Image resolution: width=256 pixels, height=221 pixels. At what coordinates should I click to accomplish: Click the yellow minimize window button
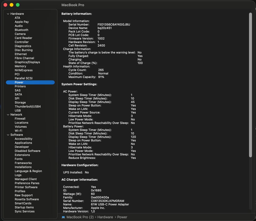[11, 5]
